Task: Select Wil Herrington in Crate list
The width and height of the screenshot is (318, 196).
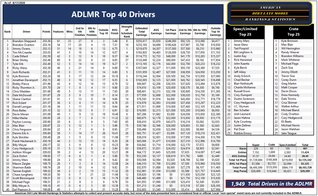Action: (x=291, y=49)
